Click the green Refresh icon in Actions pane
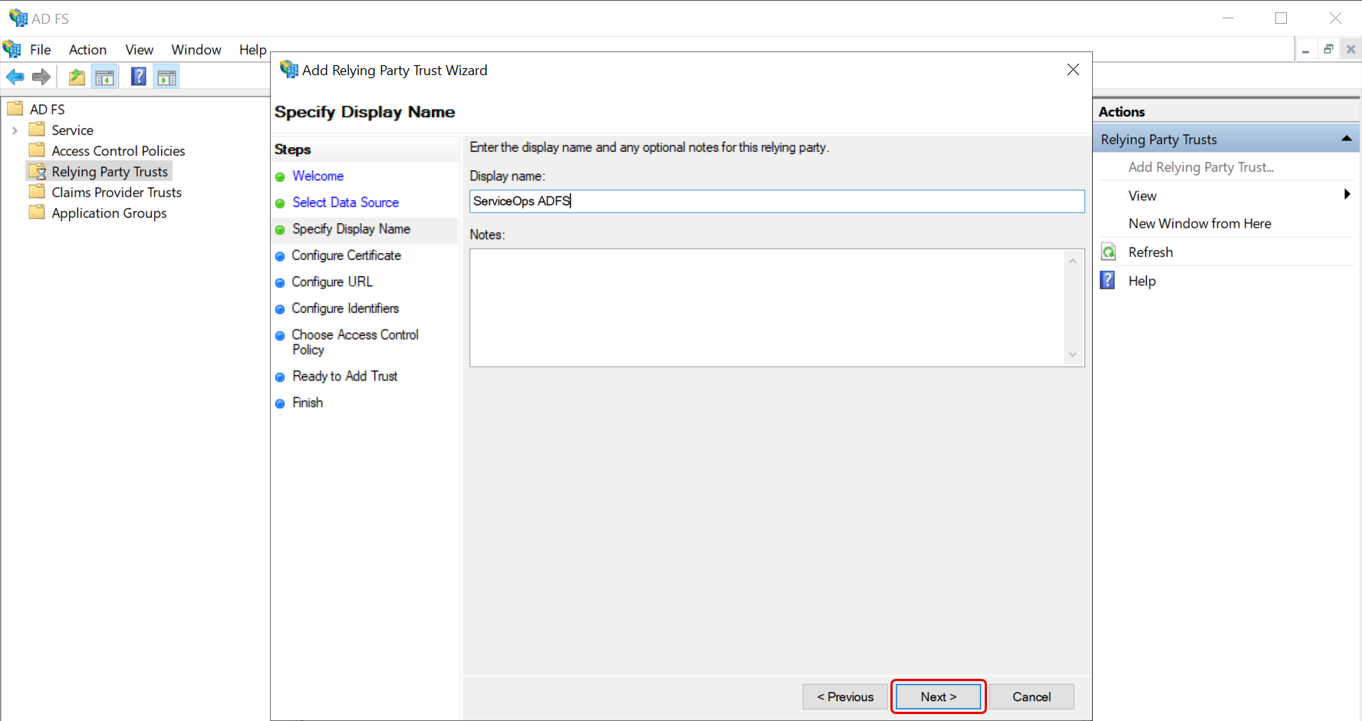Viewport: 1362px width, 721px height. tap(1108, 252)
